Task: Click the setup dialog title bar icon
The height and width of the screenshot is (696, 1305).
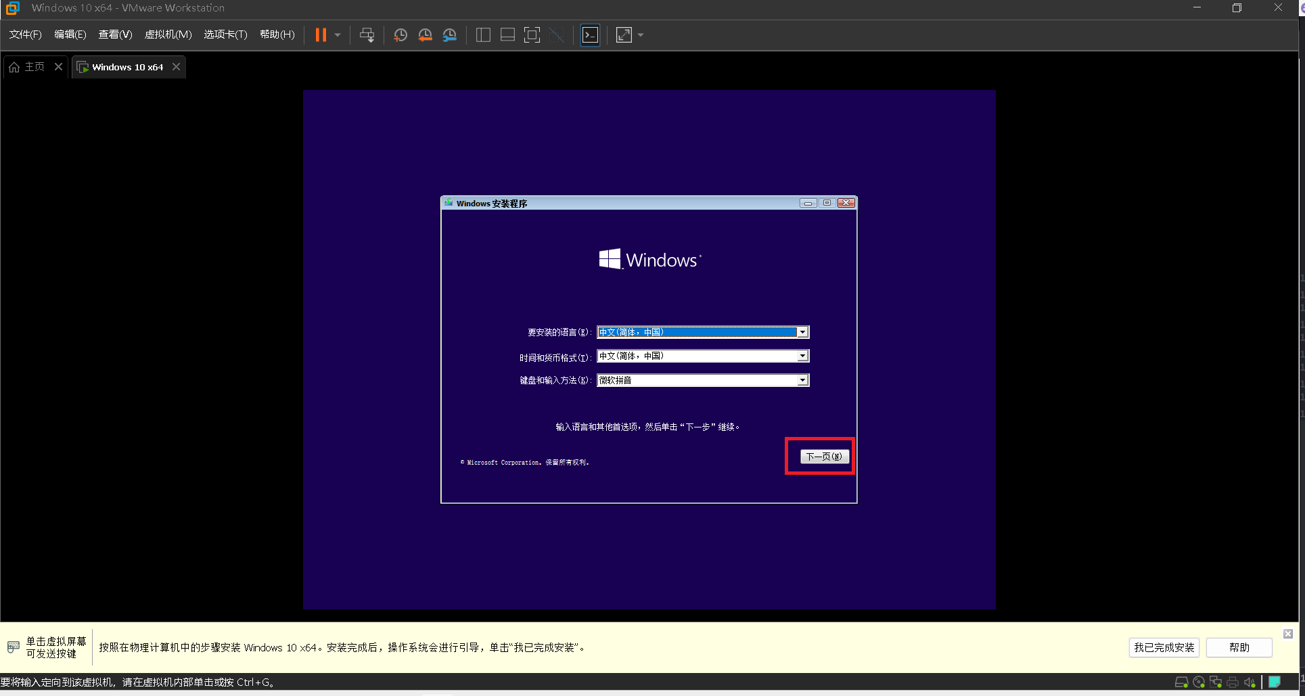Action: pyautogui.click(x=449, y=203)
